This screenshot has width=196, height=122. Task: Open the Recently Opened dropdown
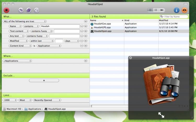pyautogui.click(x=47, y=100)
